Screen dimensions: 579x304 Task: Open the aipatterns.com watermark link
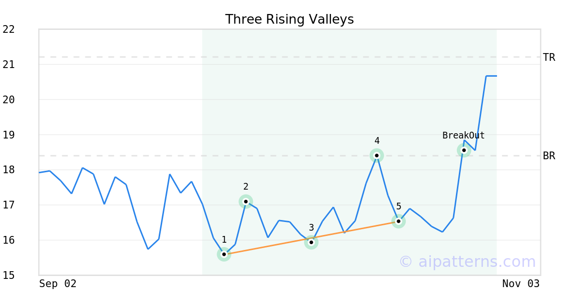pos(467,262)
